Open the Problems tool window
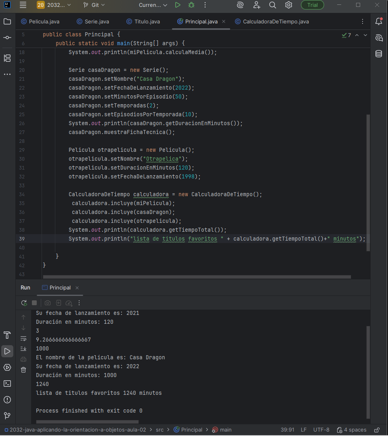 point(7,400)
